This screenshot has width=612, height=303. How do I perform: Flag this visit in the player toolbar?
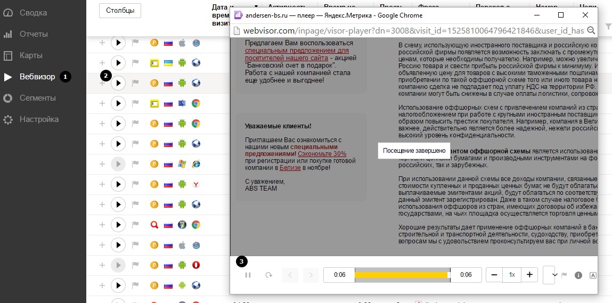(x=564, y=275)
